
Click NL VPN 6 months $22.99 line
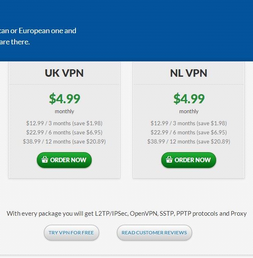click(x=189, y=132)
